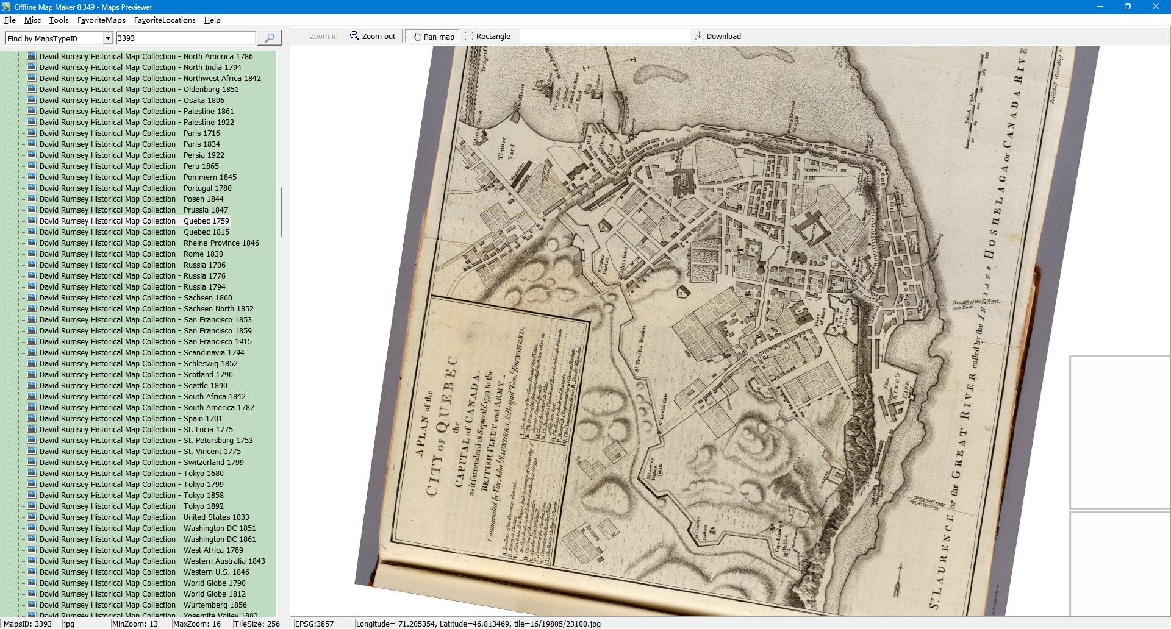Activate the Rectangle selection tool
1171x629 pixels.
(469, 36)
